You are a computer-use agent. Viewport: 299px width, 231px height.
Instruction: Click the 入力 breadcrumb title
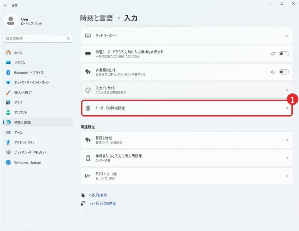(x=131, y=18)
